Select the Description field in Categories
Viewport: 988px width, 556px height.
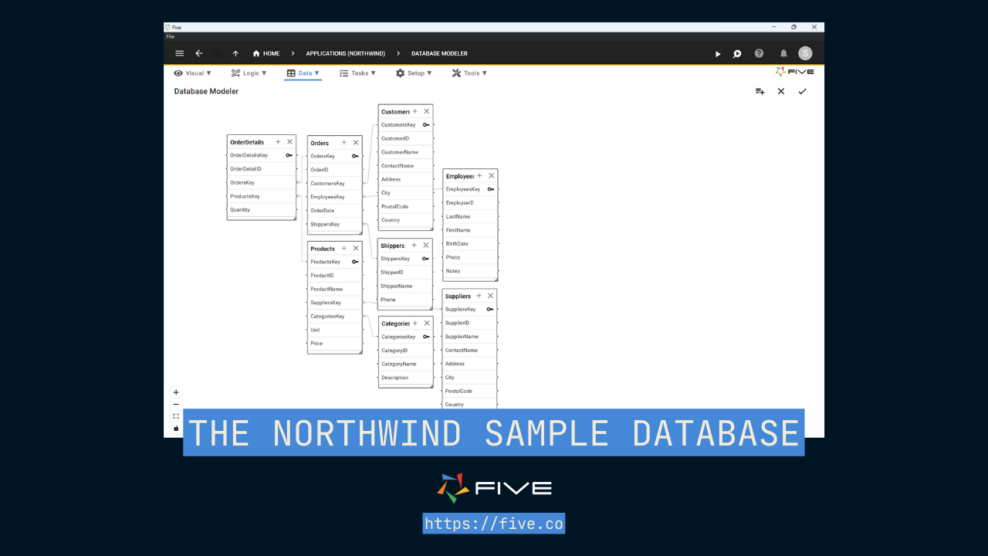pos(405,378)
